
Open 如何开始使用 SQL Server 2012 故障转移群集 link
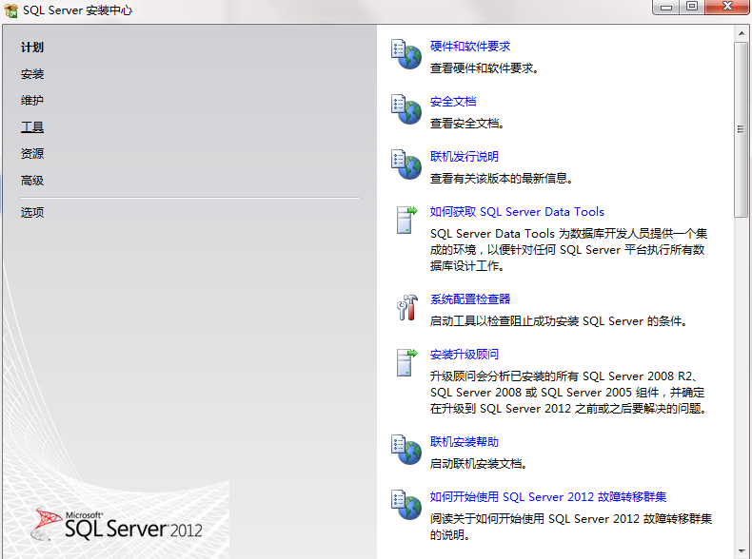click(x=548, y=496)
